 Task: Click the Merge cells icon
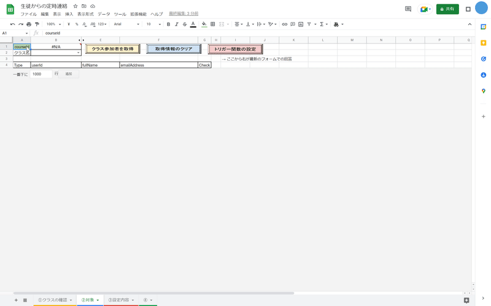(222, 24)
